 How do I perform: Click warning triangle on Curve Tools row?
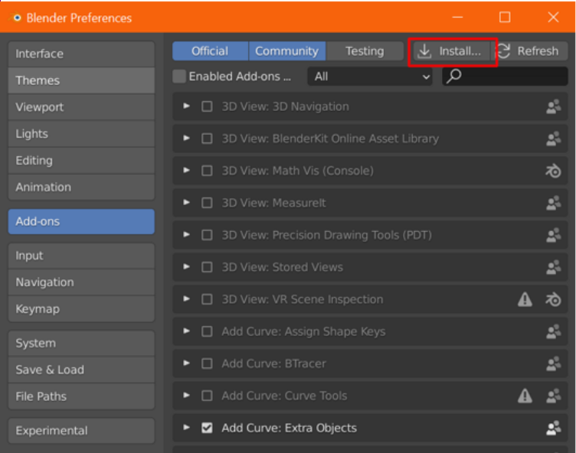(525, 396)
